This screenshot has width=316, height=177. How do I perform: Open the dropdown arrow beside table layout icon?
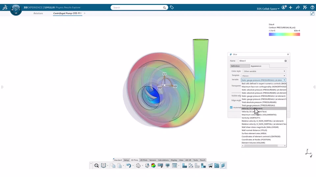point(179,166)
